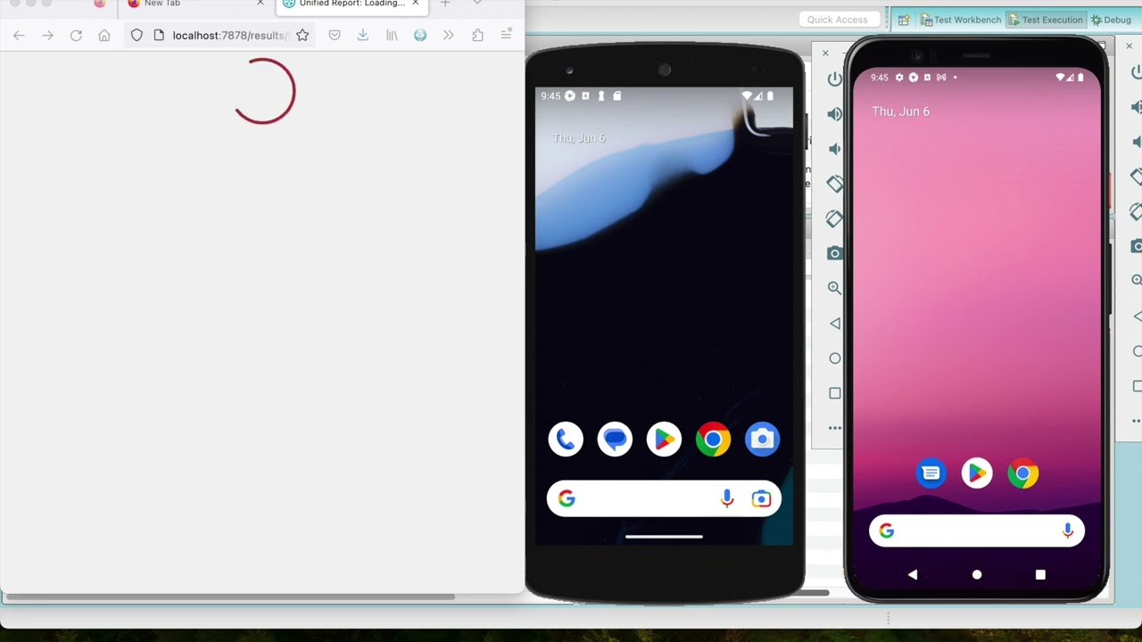Click emulator toolbar back triangle
This screenshot has width=1142, height=642.
click(x=834, y=323)
